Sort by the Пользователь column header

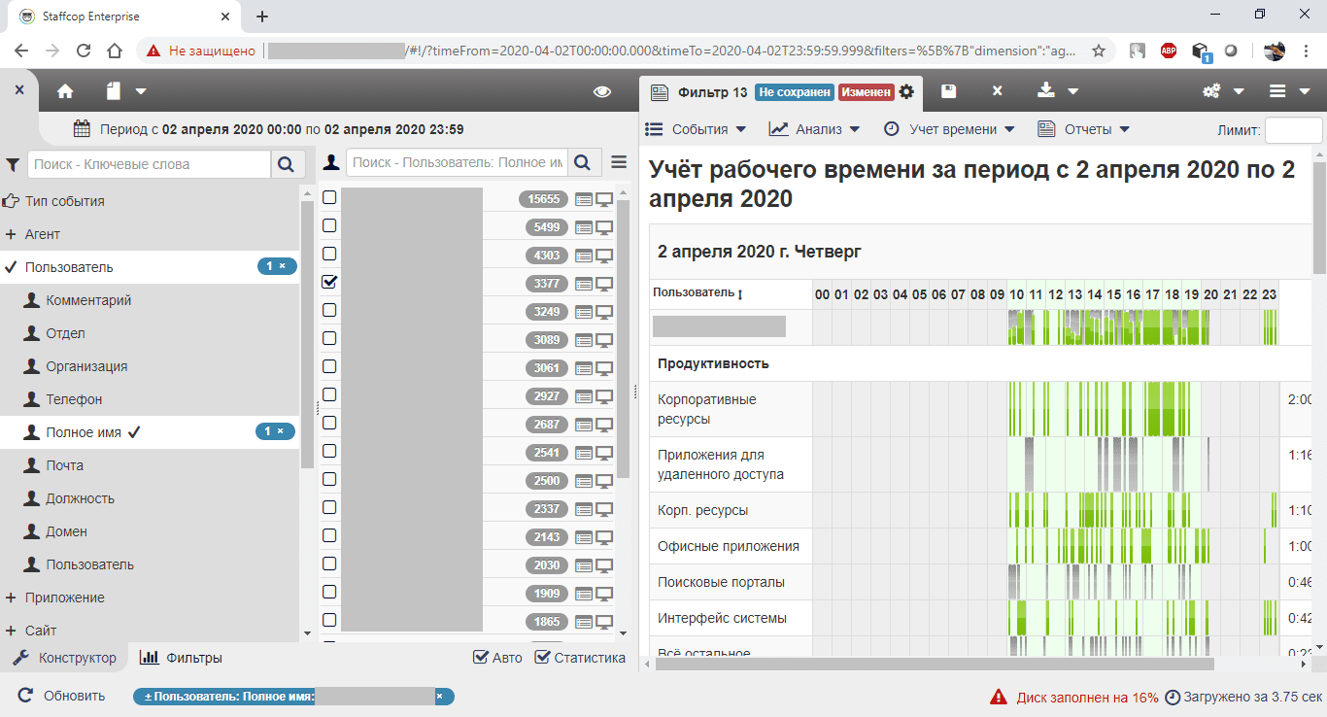pos(698,293)
